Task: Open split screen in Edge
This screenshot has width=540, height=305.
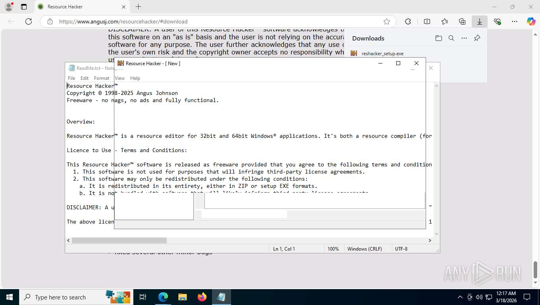Action: click(427, 21)
